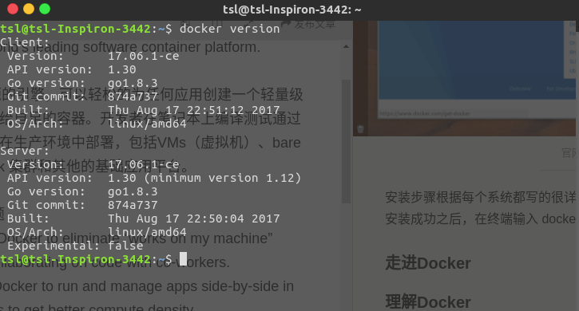
Task: Click the 发布文章 button behind the terminal
Action: [315, 25]
